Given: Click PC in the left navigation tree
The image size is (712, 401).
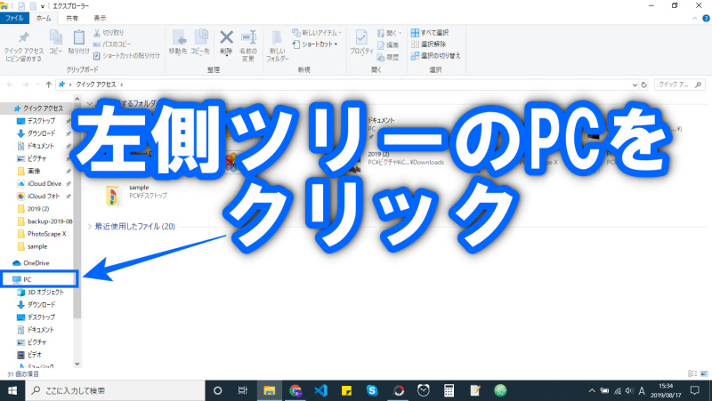Looking at the screenshot, I should tap(28, 279).
